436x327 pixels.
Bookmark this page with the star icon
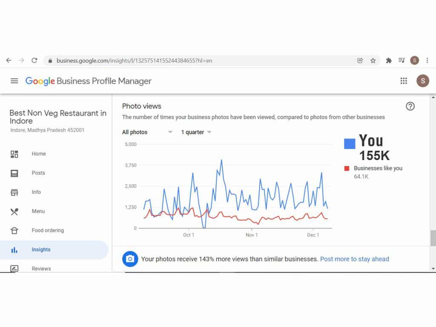pyautogui.click(x=373, y=60)
